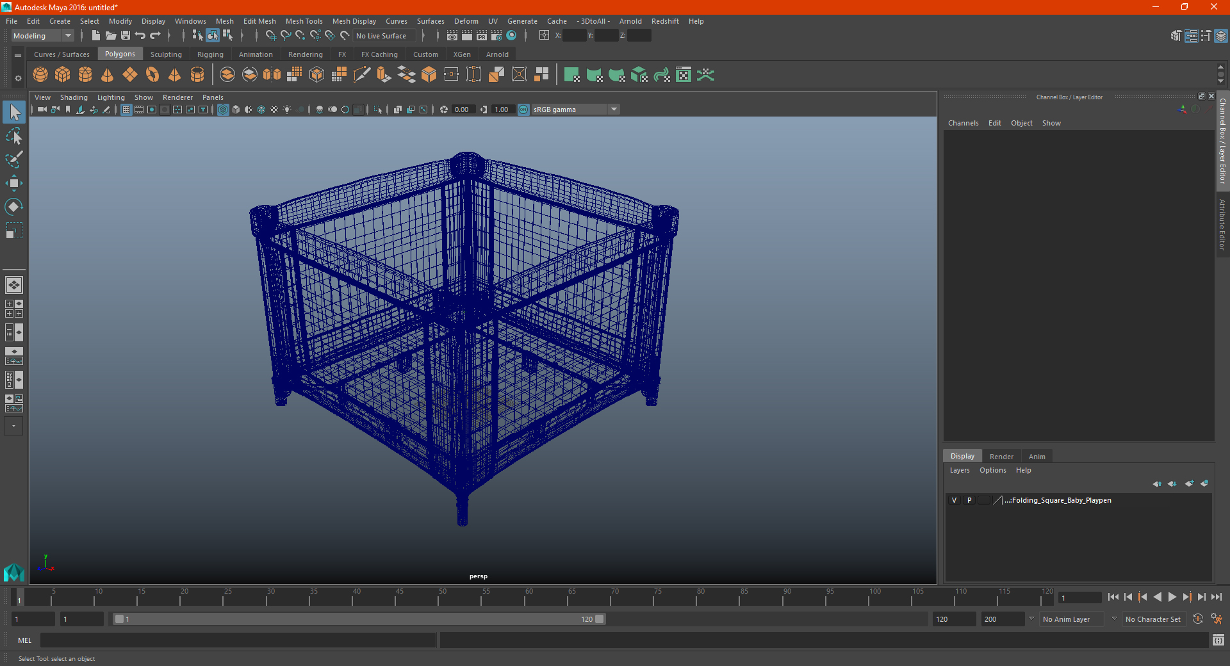Viewport: 1230px width, 666px height.
Task: Redo the last action icon
Action: [x=155, y=35]
